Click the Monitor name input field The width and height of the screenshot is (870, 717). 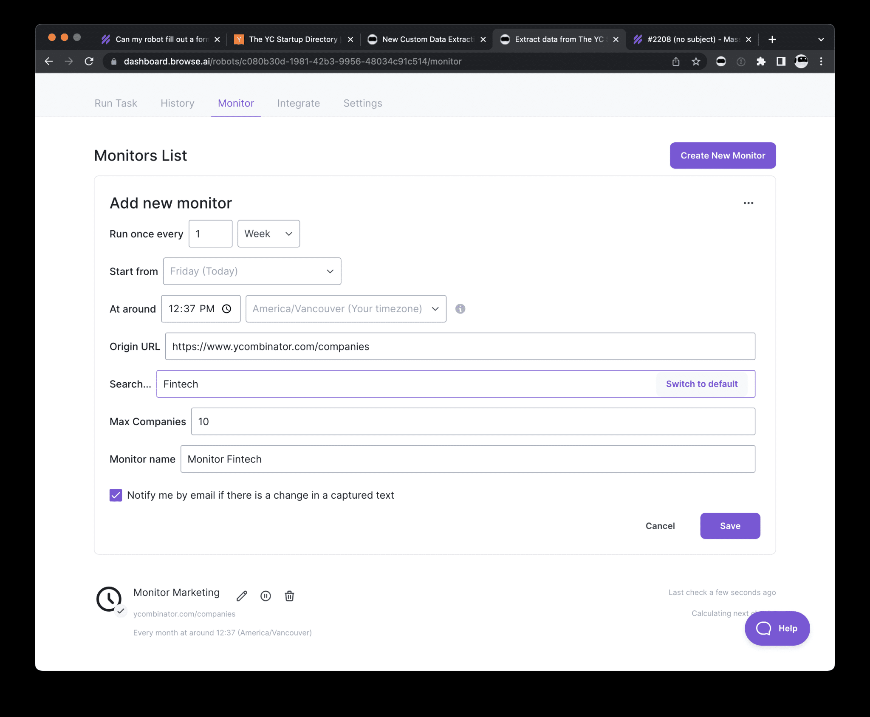pos(468,459)
